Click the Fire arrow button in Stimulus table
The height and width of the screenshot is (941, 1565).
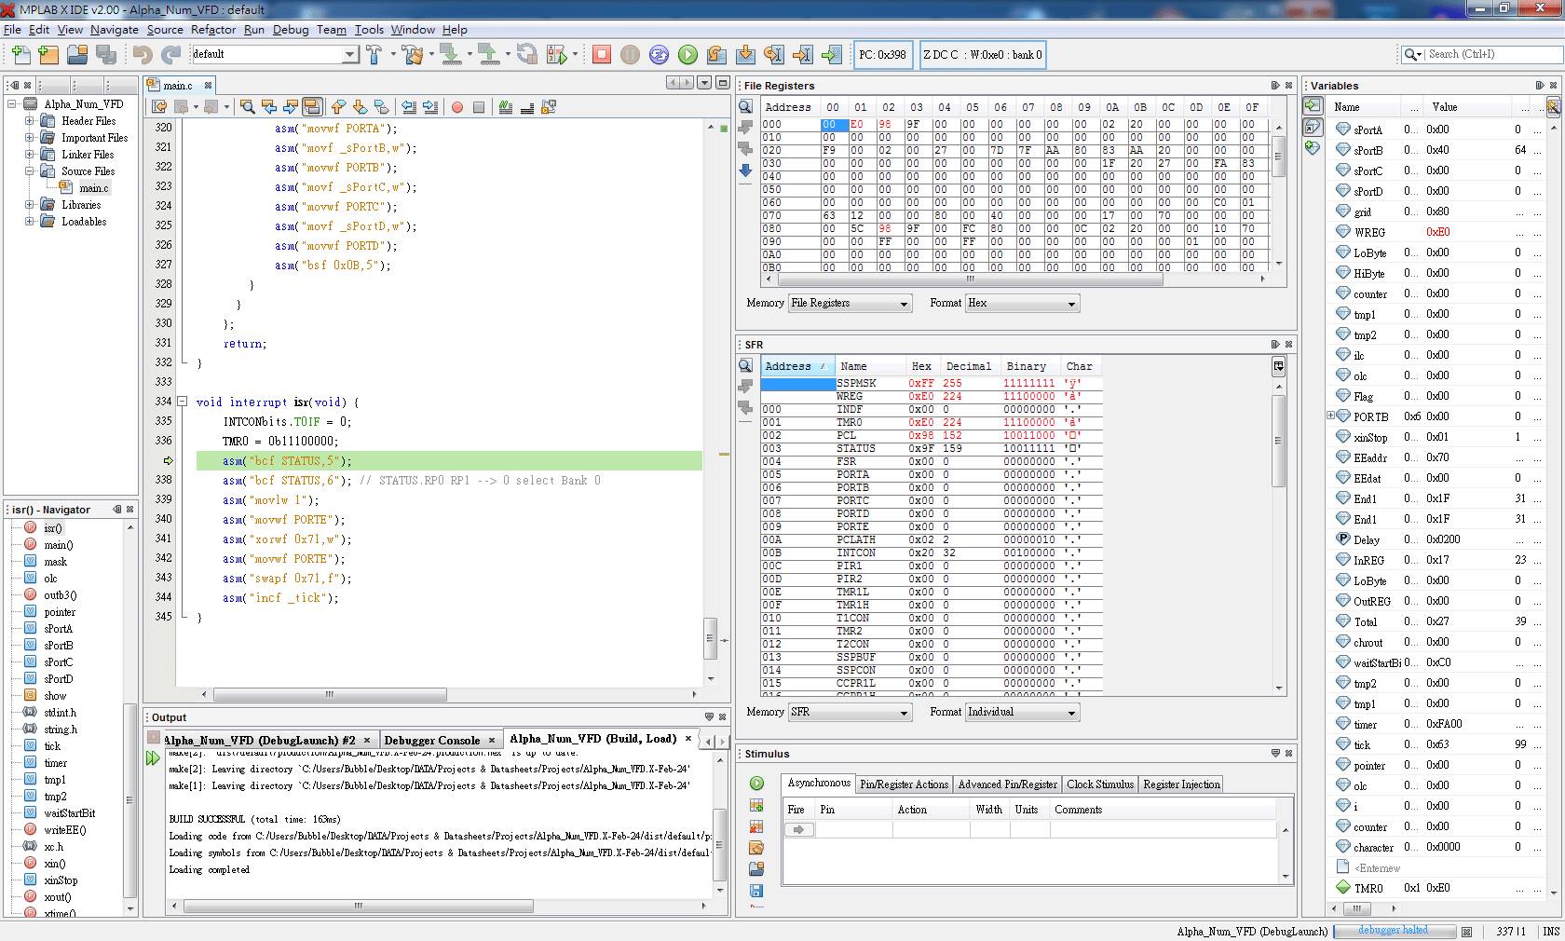pos(799,829)
